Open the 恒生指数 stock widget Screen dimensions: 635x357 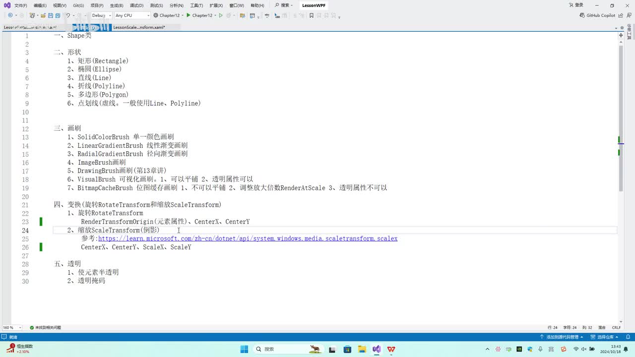[20, 349]
